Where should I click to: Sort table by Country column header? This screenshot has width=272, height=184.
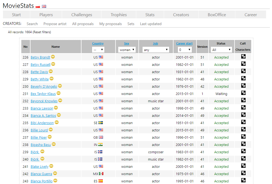point(98,43)
